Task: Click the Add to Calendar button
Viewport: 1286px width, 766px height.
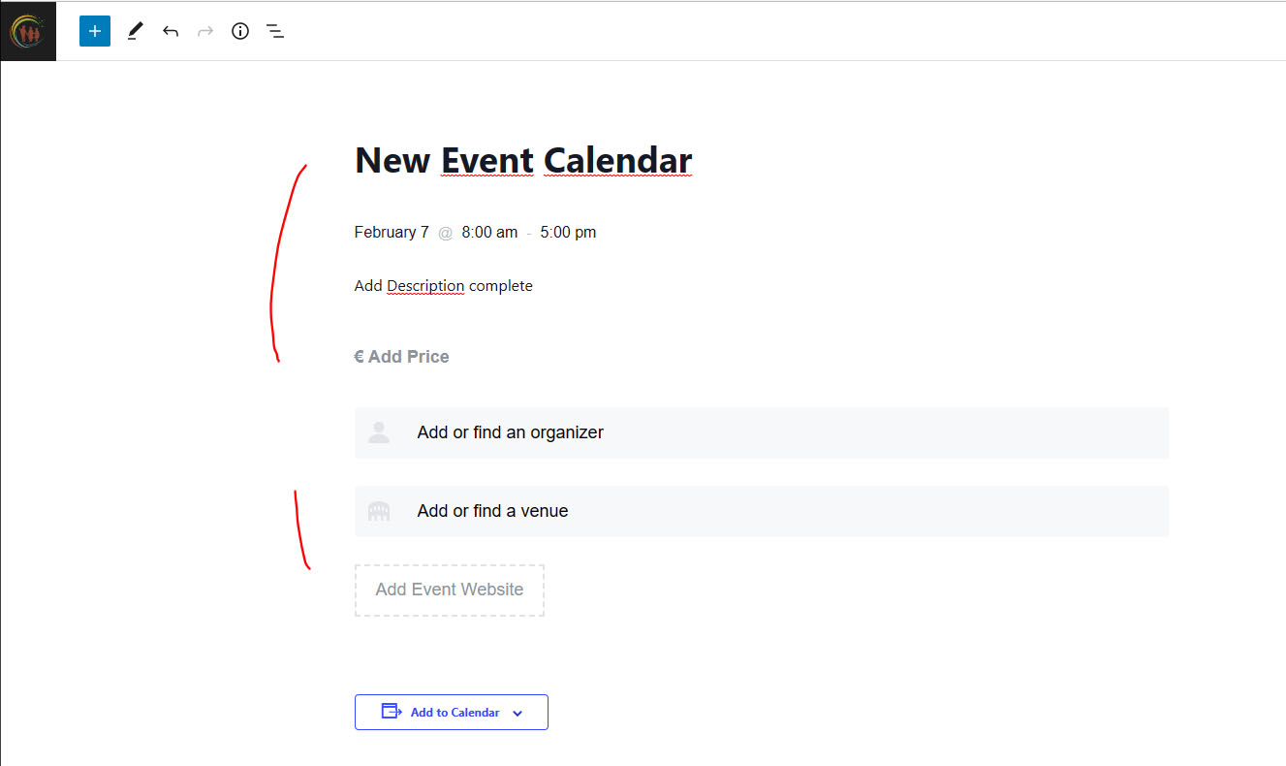Action: [x=455, y=712]
